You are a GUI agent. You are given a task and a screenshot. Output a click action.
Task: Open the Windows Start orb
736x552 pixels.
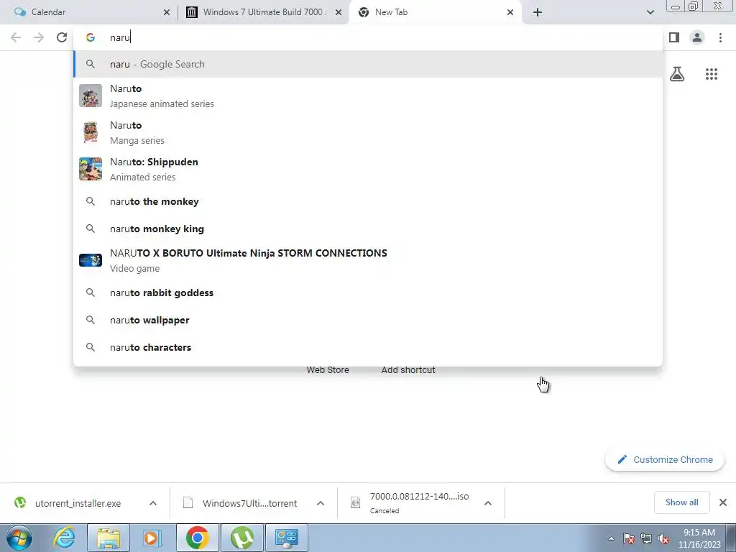pos(19,538)
